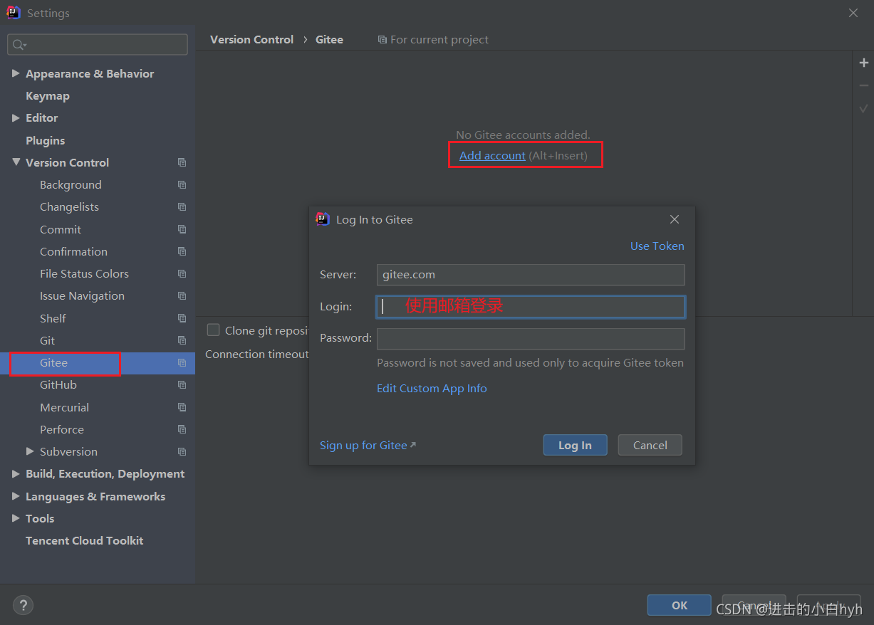
Task: Open the Keymap settings page
Action: pyautogui.click(x=48, y=96)
